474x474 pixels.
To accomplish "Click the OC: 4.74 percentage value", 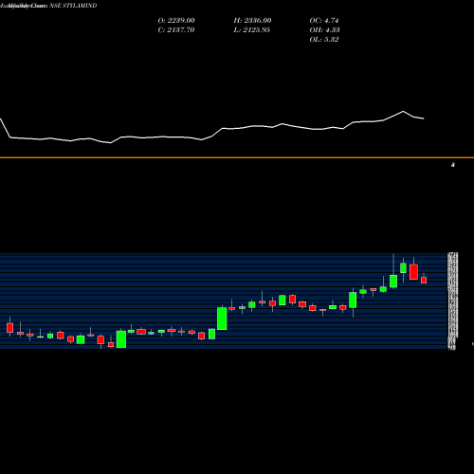I will point(324,21).
